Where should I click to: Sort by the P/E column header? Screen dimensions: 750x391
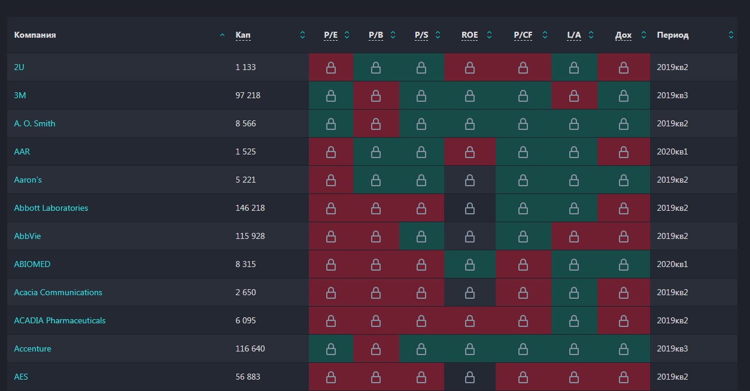331,35
